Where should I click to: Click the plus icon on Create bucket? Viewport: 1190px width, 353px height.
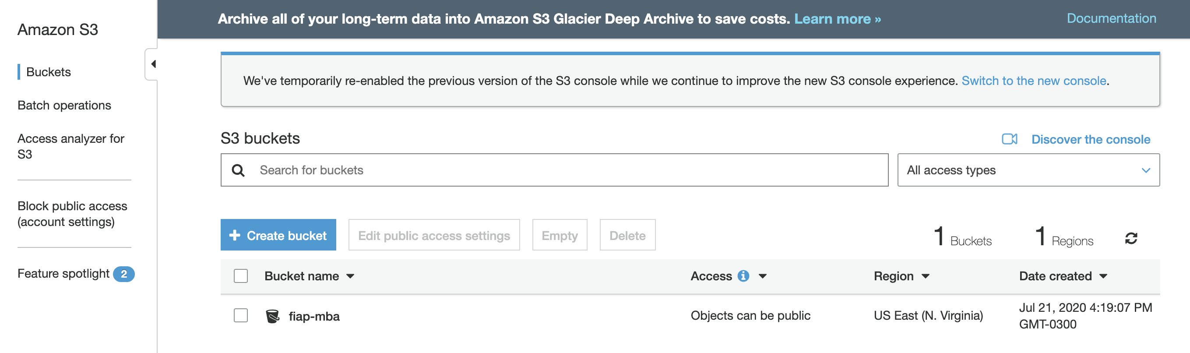(235, 235)
